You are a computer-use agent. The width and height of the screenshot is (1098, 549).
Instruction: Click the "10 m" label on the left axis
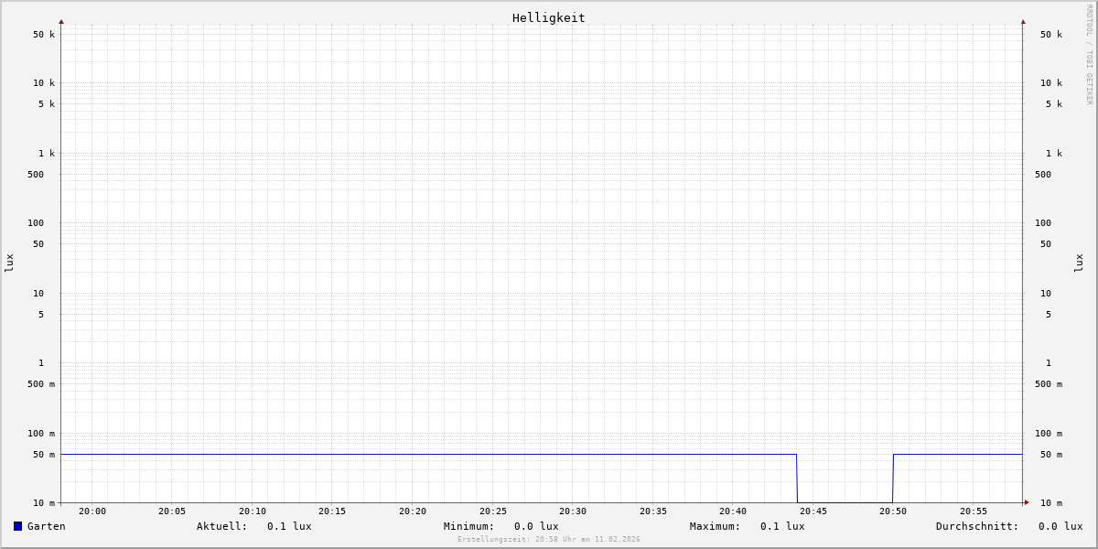pyautogui.click(x=44, y=503)
